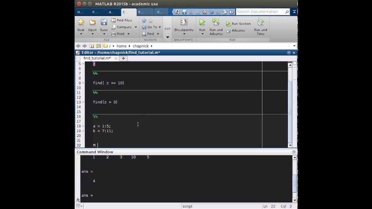Click the Save floppy disk icon
Viewport: 372px width, 209px height.
(x=104, y=22)
